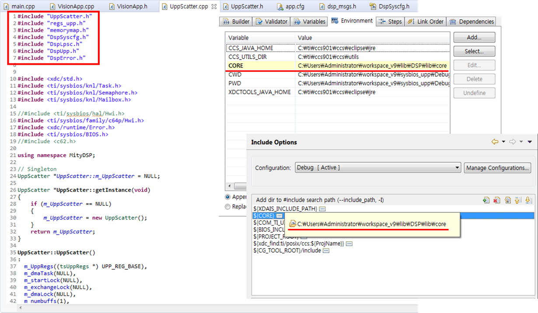Go back with the yellow left arrow
538x313 pixels.
pyautogui.click(x=495, y=142)
